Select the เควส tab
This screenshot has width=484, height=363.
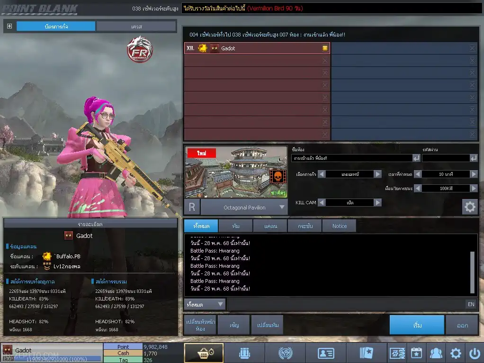[136, 27]
